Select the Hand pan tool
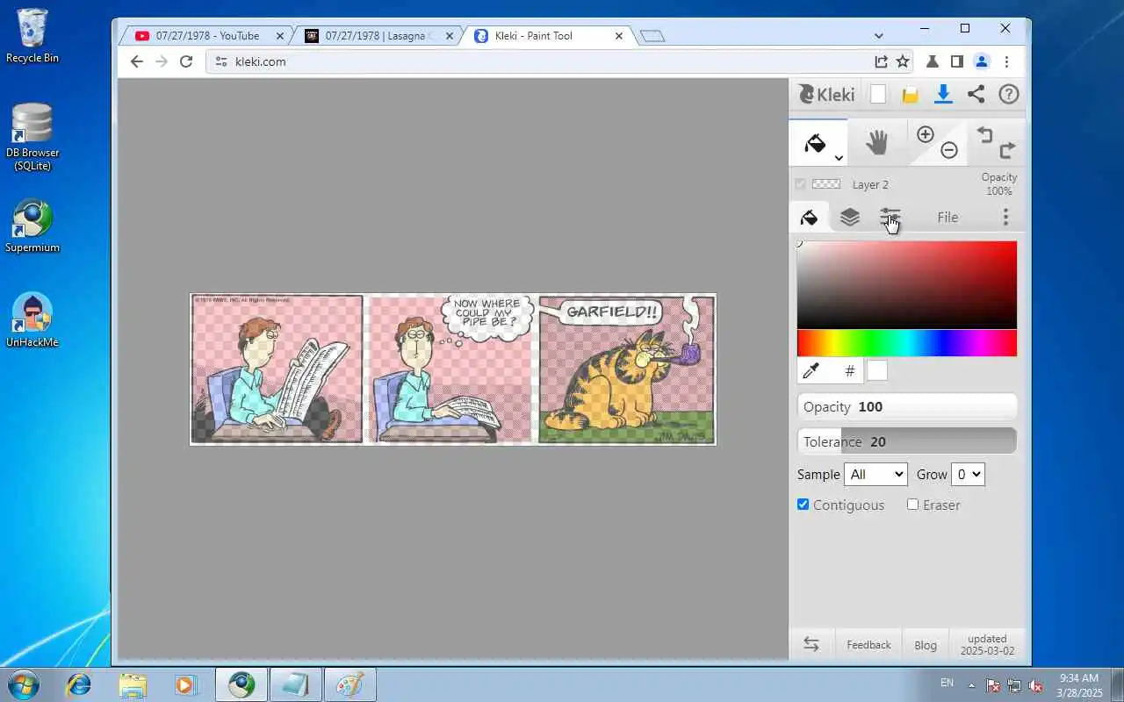Image resolution: width=1124 pixels, height=702 pixels. 876,143
